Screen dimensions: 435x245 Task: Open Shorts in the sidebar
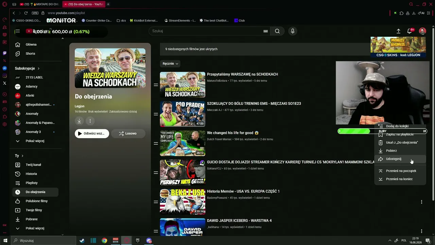click(x=35, y=53)
